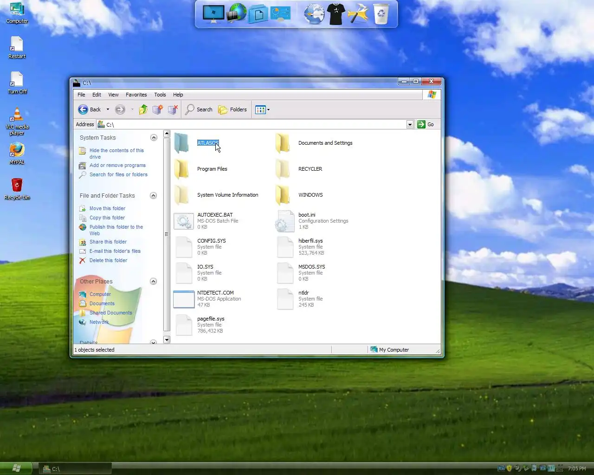The image size is (594, 475).
Task: Click Share this folder link
Action: [108, 242]
